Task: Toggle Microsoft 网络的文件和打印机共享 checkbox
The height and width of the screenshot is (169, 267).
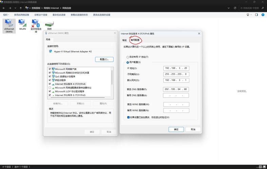Action: pos(50,73)
